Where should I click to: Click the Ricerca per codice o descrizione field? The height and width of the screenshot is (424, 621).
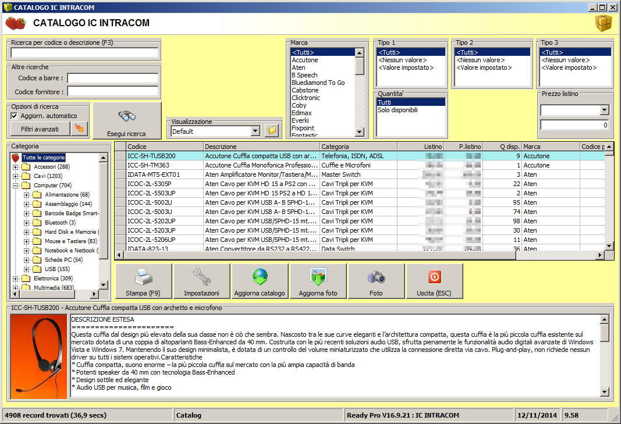click(x=84, y=53)
